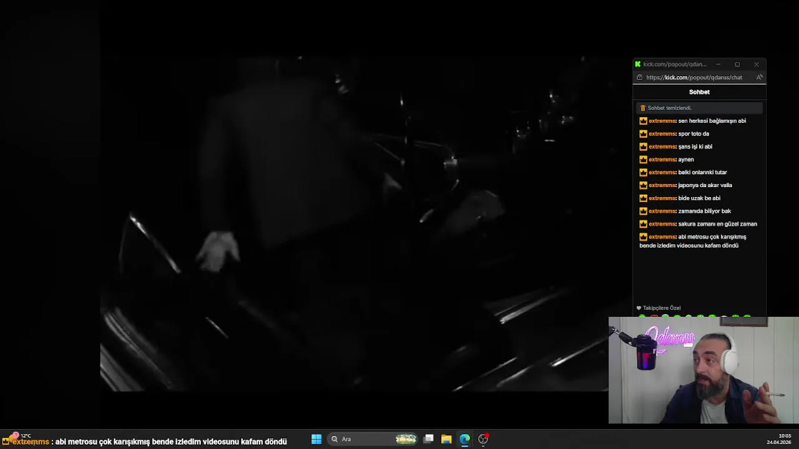Click the lock icon beside the chat URL
The height and width of the screenshot is (449, 799).
pos(640,77)
